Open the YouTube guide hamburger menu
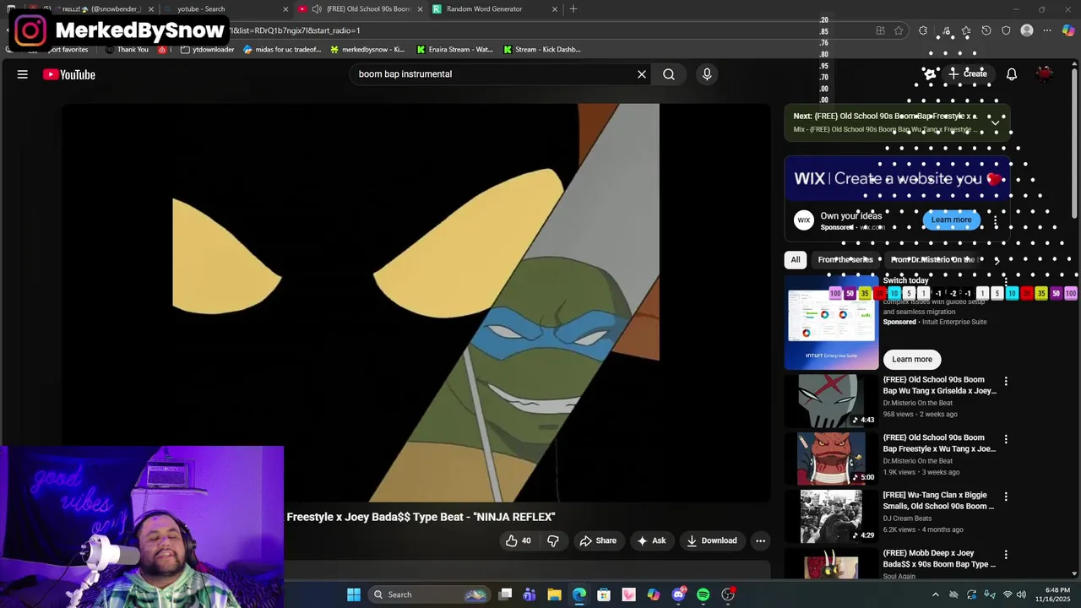Image resolution: width=1081 pixels, height=608 pixels. click(x=23, y=74)
